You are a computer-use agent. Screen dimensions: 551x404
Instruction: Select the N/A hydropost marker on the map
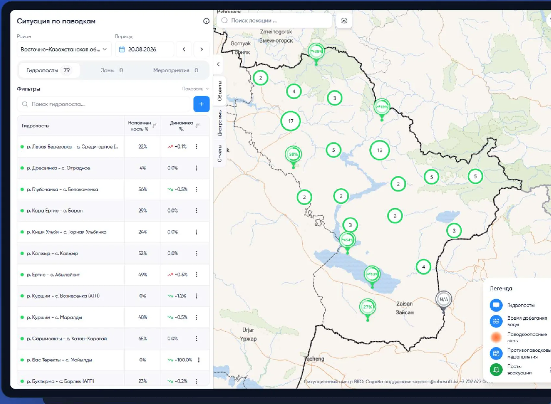click(x=443, y=300)
